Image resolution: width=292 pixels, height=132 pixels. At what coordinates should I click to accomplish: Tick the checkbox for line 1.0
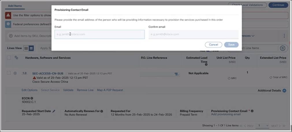(9, 73)
